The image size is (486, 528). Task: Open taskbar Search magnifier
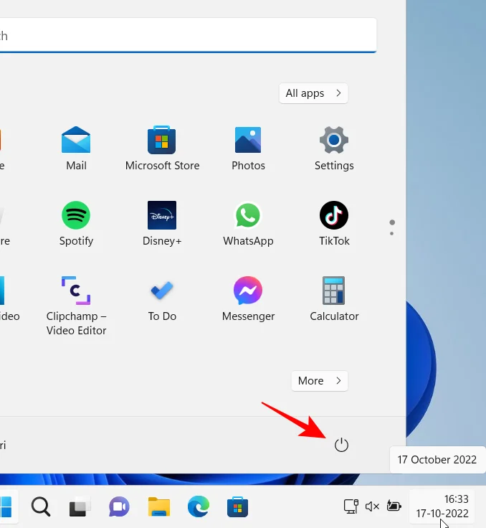[x=41, y=506]
